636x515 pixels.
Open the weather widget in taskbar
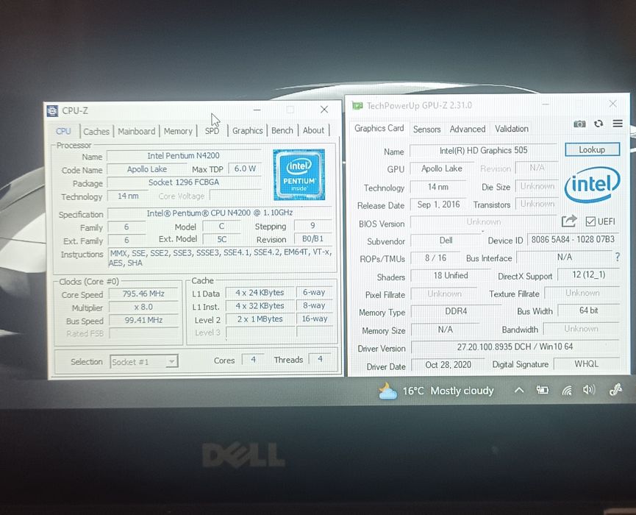[x=435, y=391]
